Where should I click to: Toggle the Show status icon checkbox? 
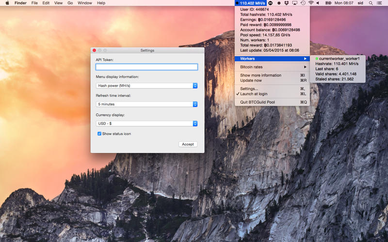(x=99, y=134)
